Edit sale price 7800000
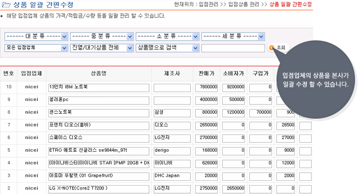358x194 pixels. 206,88
